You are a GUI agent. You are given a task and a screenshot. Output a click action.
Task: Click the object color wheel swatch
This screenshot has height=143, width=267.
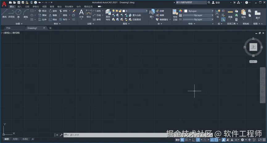pos(180,11)
